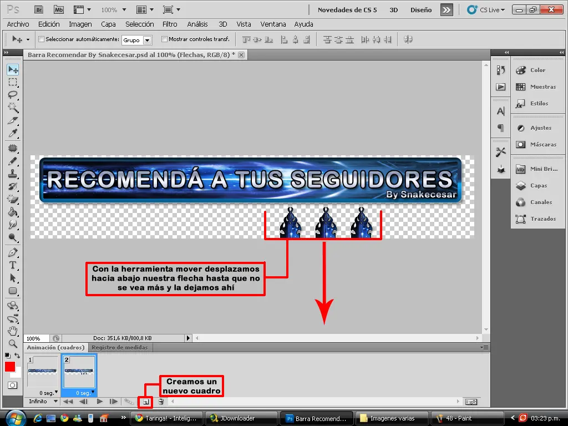Switch to Registro de medidas tab
Image resolution: width=568 pixels, height=426 pixels.
(120, 347)
